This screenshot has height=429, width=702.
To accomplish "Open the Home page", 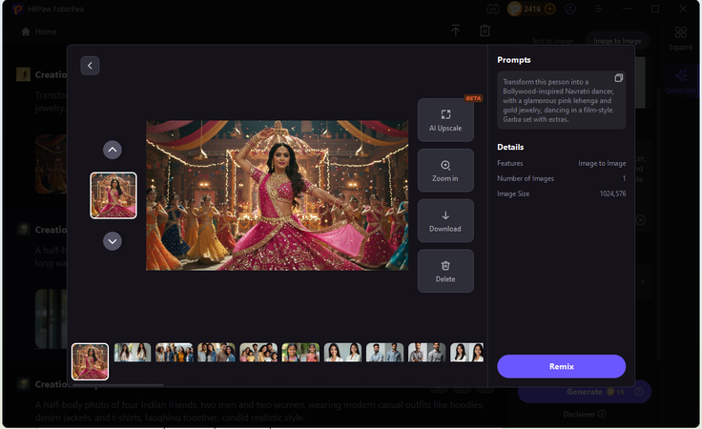I will [x=39, y=31].
